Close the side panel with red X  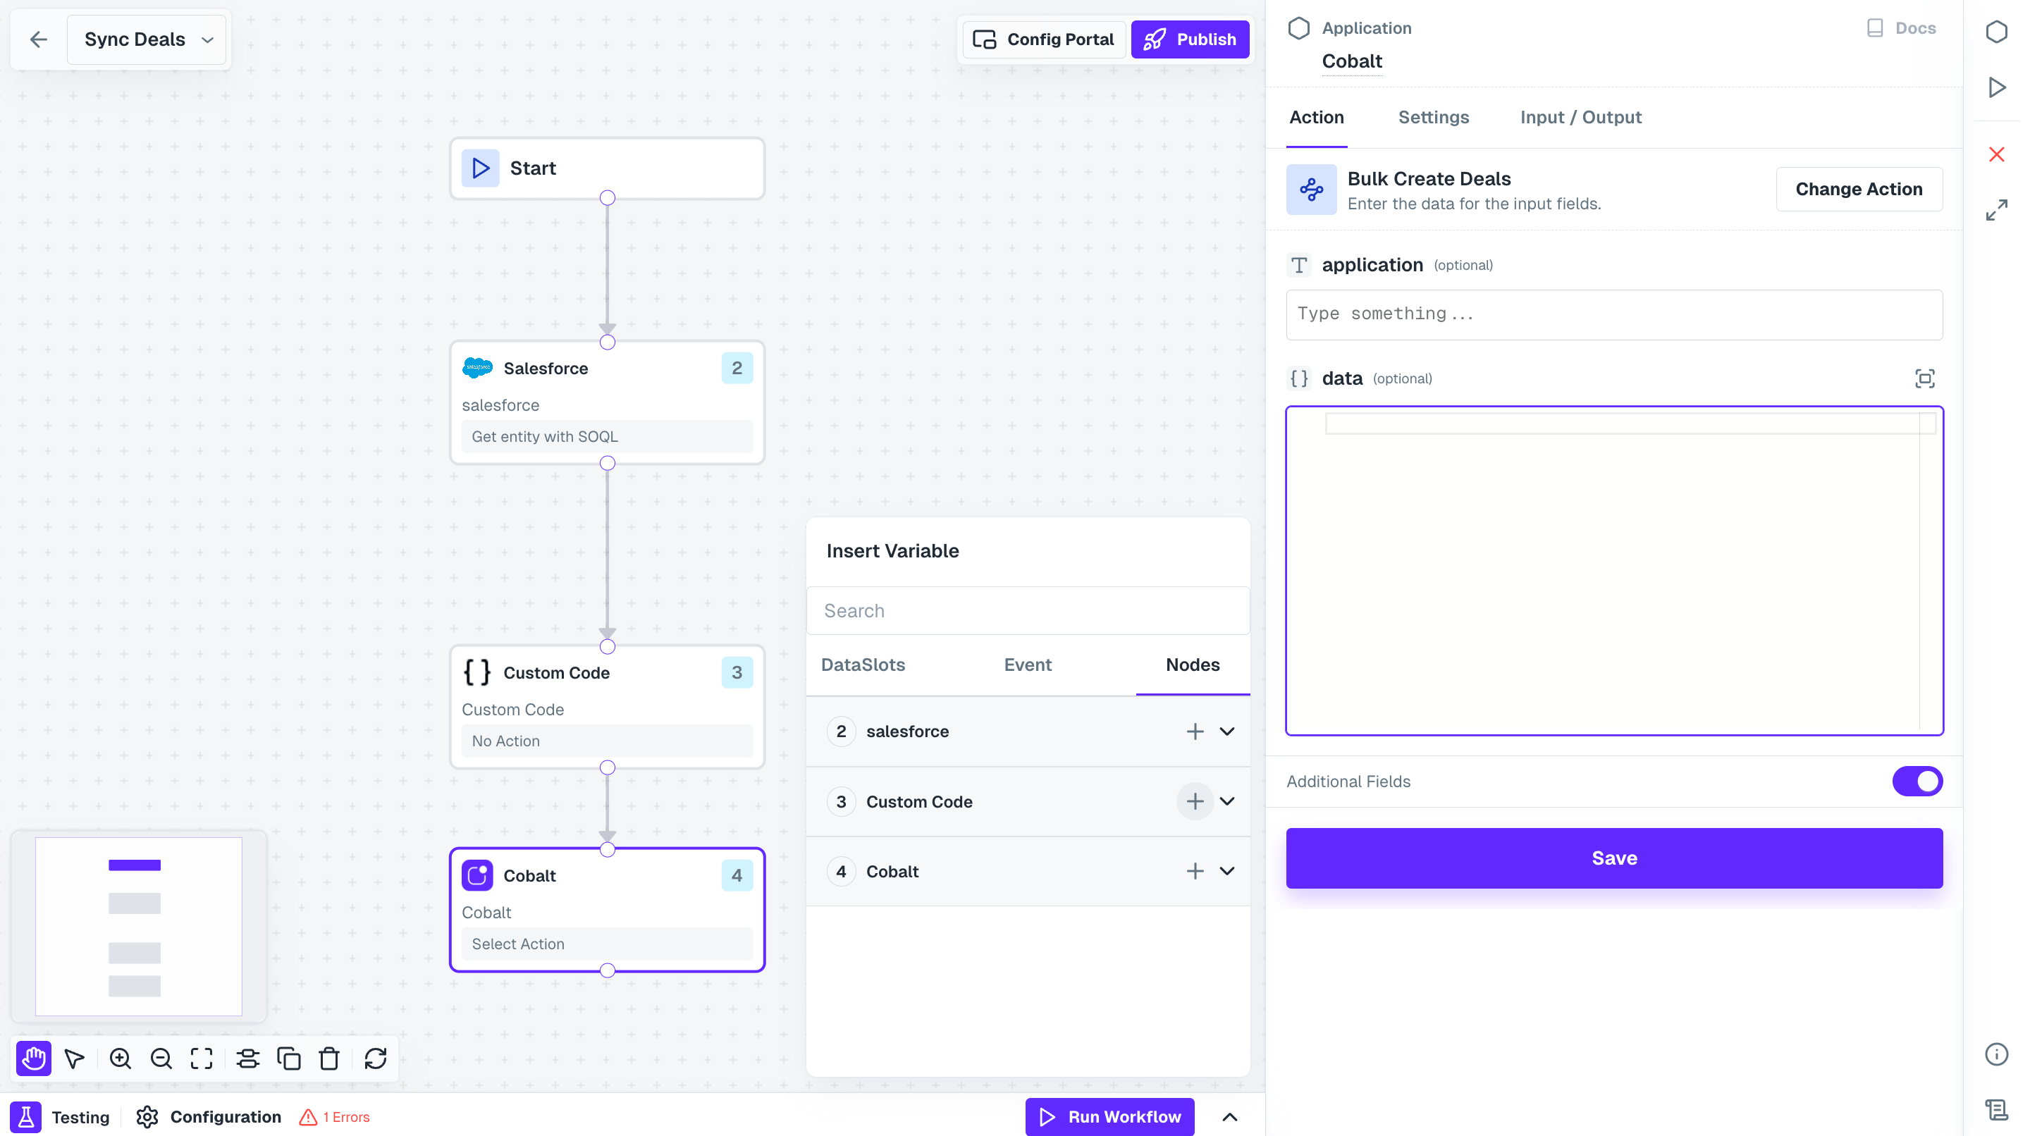coord(1996,154)
